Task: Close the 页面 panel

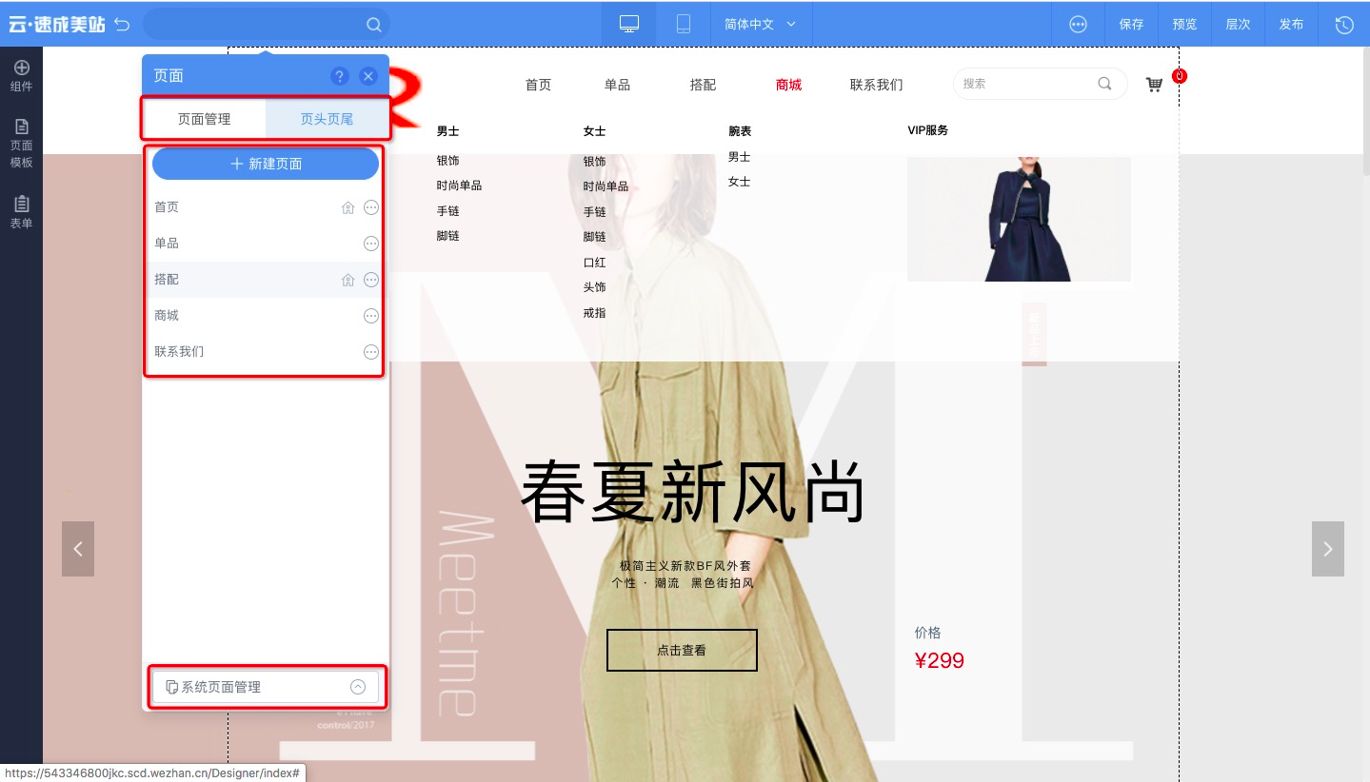Action: [368, 76]
